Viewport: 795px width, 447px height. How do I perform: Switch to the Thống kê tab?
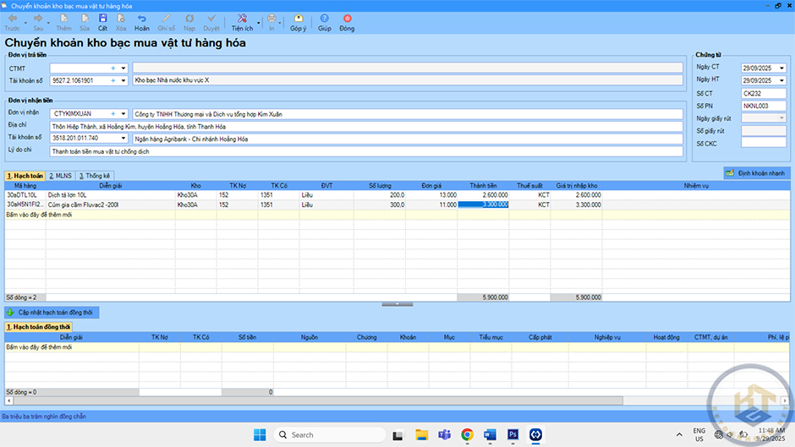coord(95,176)
